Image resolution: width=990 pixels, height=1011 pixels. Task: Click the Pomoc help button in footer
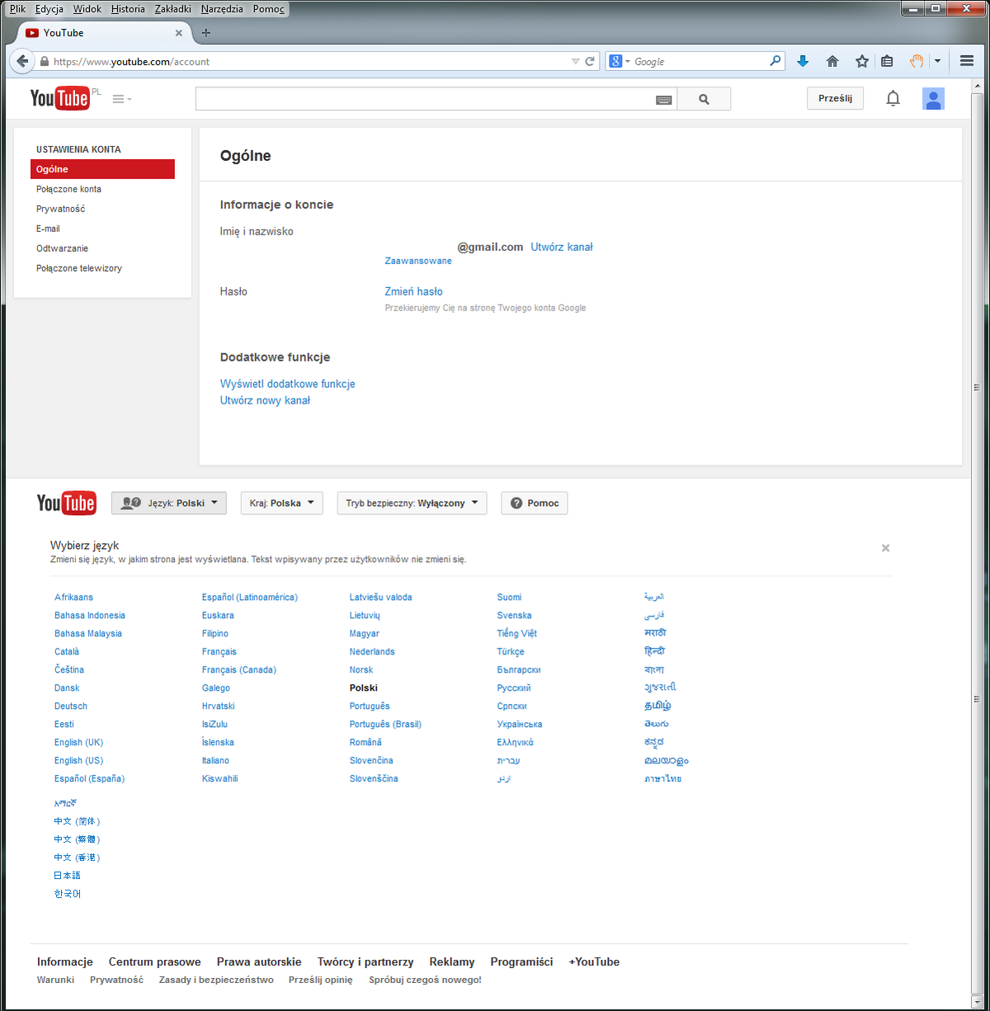535,503
